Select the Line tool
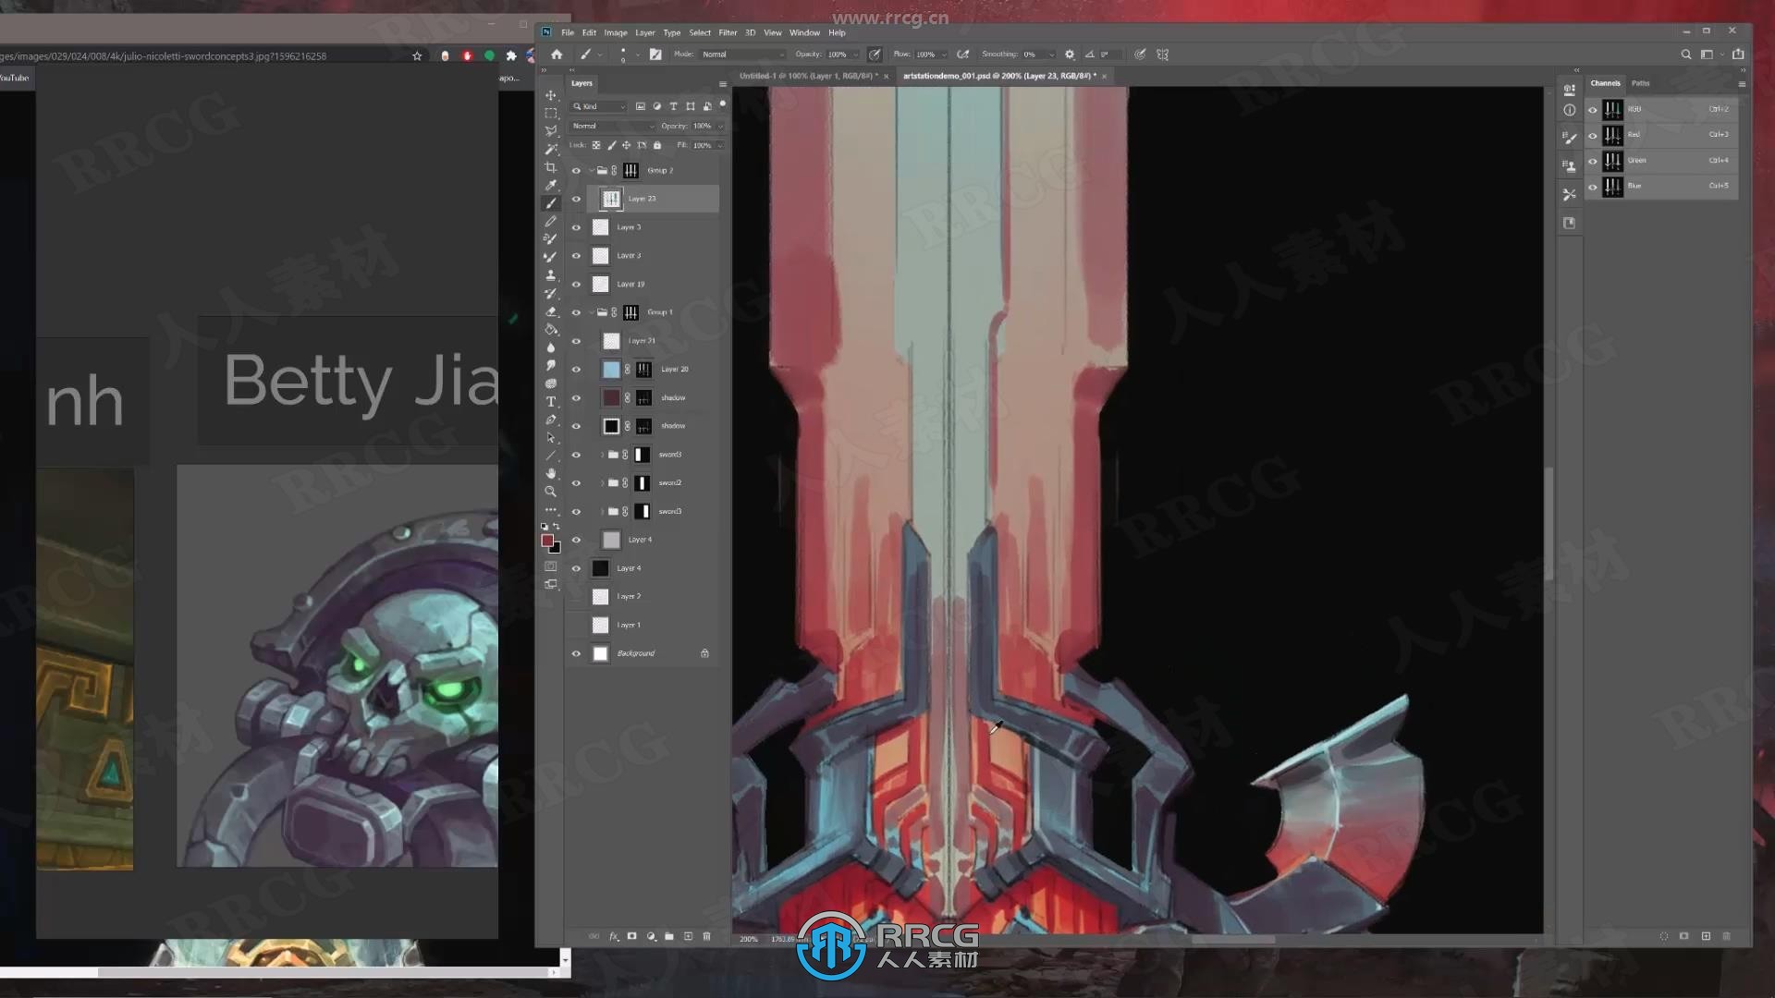Screen dimensions: 1775x998 [551, 456]
